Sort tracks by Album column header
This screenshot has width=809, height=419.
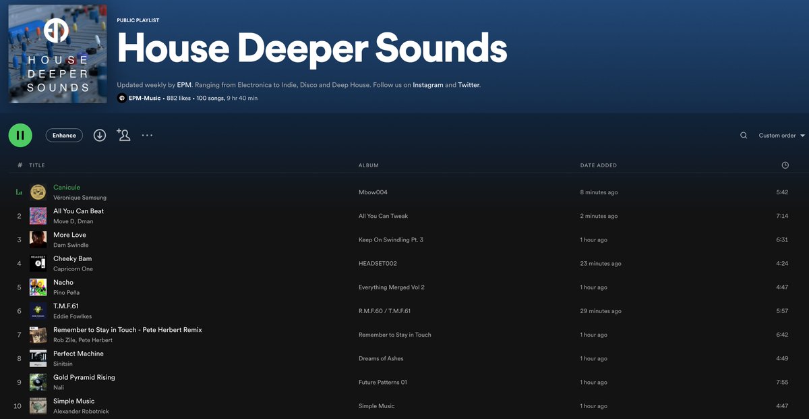point(369,165)
